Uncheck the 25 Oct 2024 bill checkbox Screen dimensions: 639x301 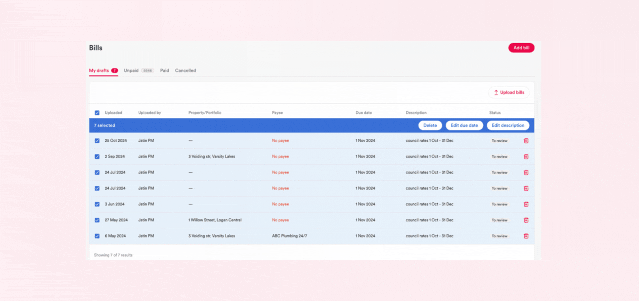pos(97,141)
